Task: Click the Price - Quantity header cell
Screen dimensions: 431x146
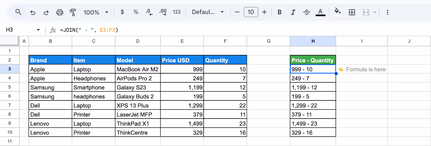Action: pyautogui.click(x=313, y=60)
